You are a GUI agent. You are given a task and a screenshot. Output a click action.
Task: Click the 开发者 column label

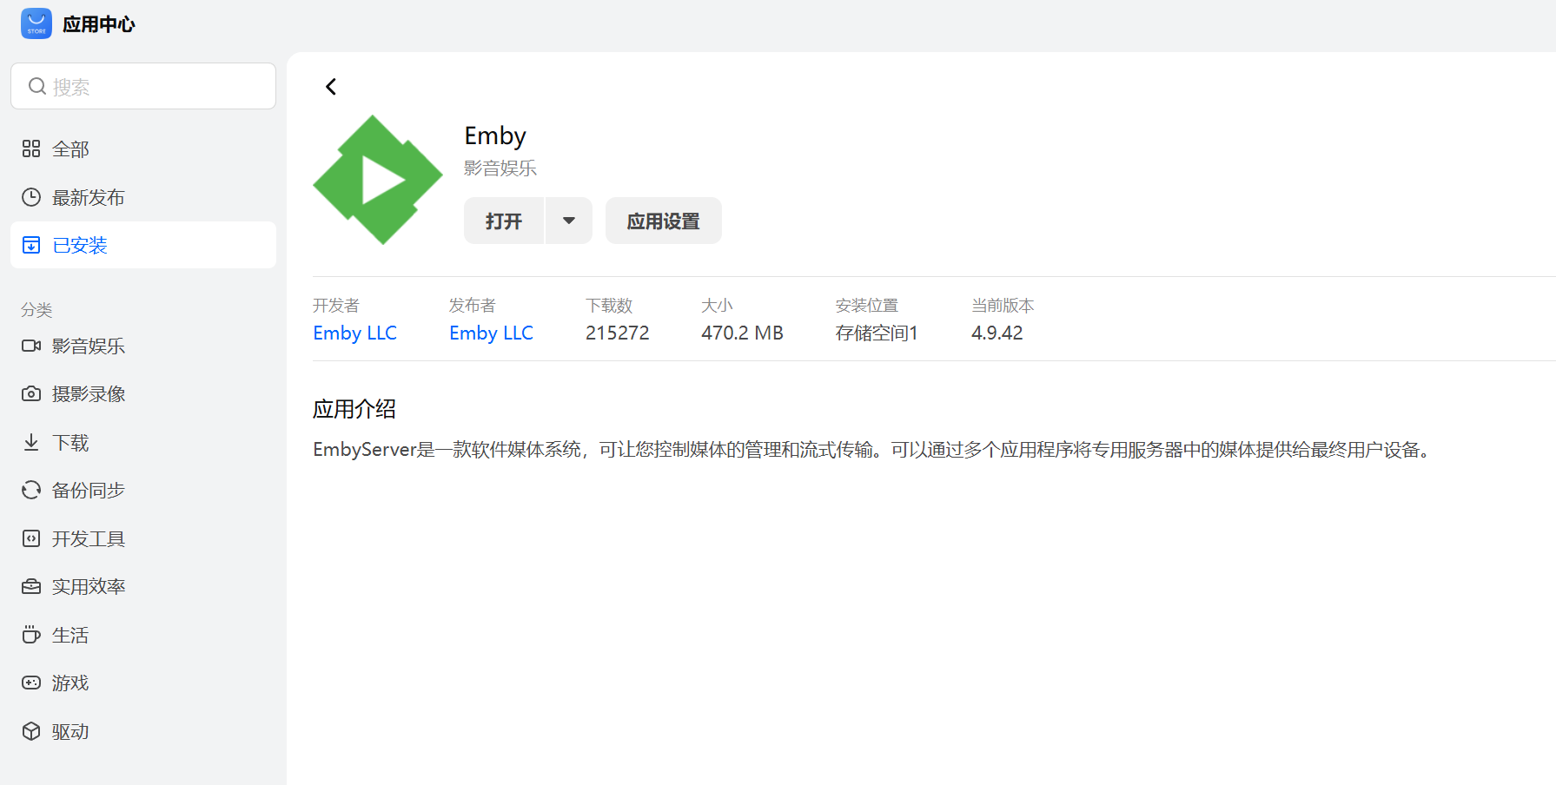pyautogui.click(x=336, y=306)
